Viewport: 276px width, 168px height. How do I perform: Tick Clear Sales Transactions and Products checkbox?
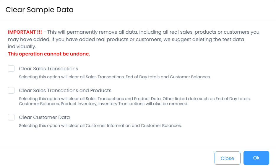(x=11, y=91)
